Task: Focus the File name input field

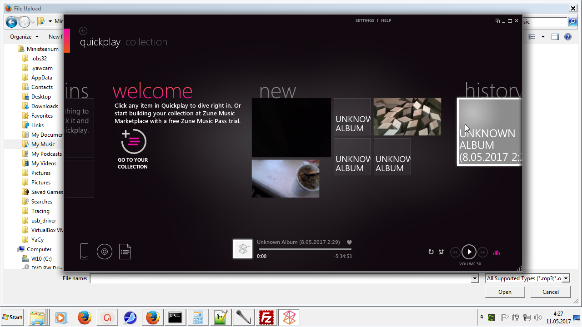Action: point(281,278)
